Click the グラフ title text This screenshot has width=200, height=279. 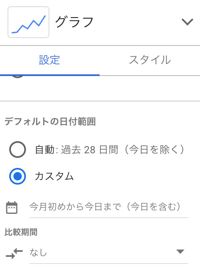click(x=74, y=22)
